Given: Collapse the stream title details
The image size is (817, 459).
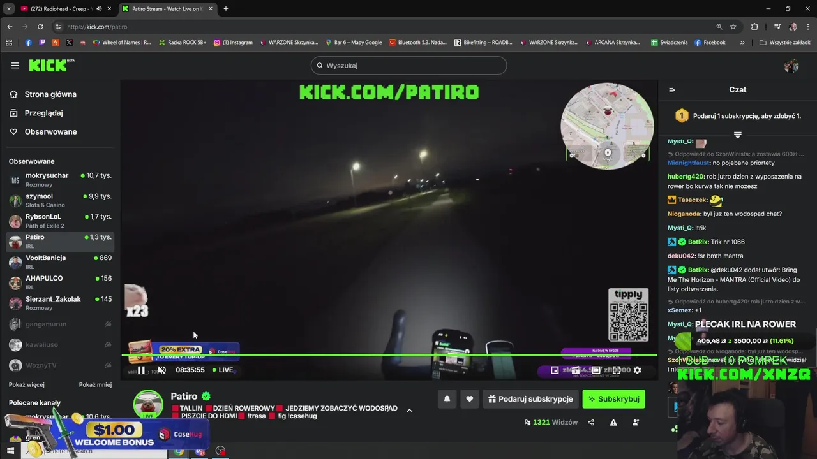Looking at the screenshot, I should click(x=409, y=411).
